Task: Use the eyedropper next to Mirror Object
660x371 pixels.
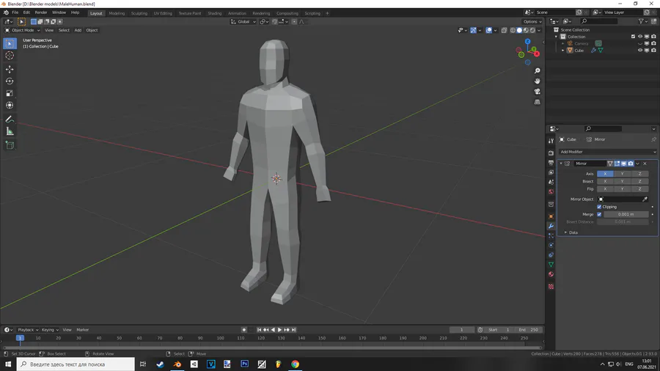Action: (645, 199)
